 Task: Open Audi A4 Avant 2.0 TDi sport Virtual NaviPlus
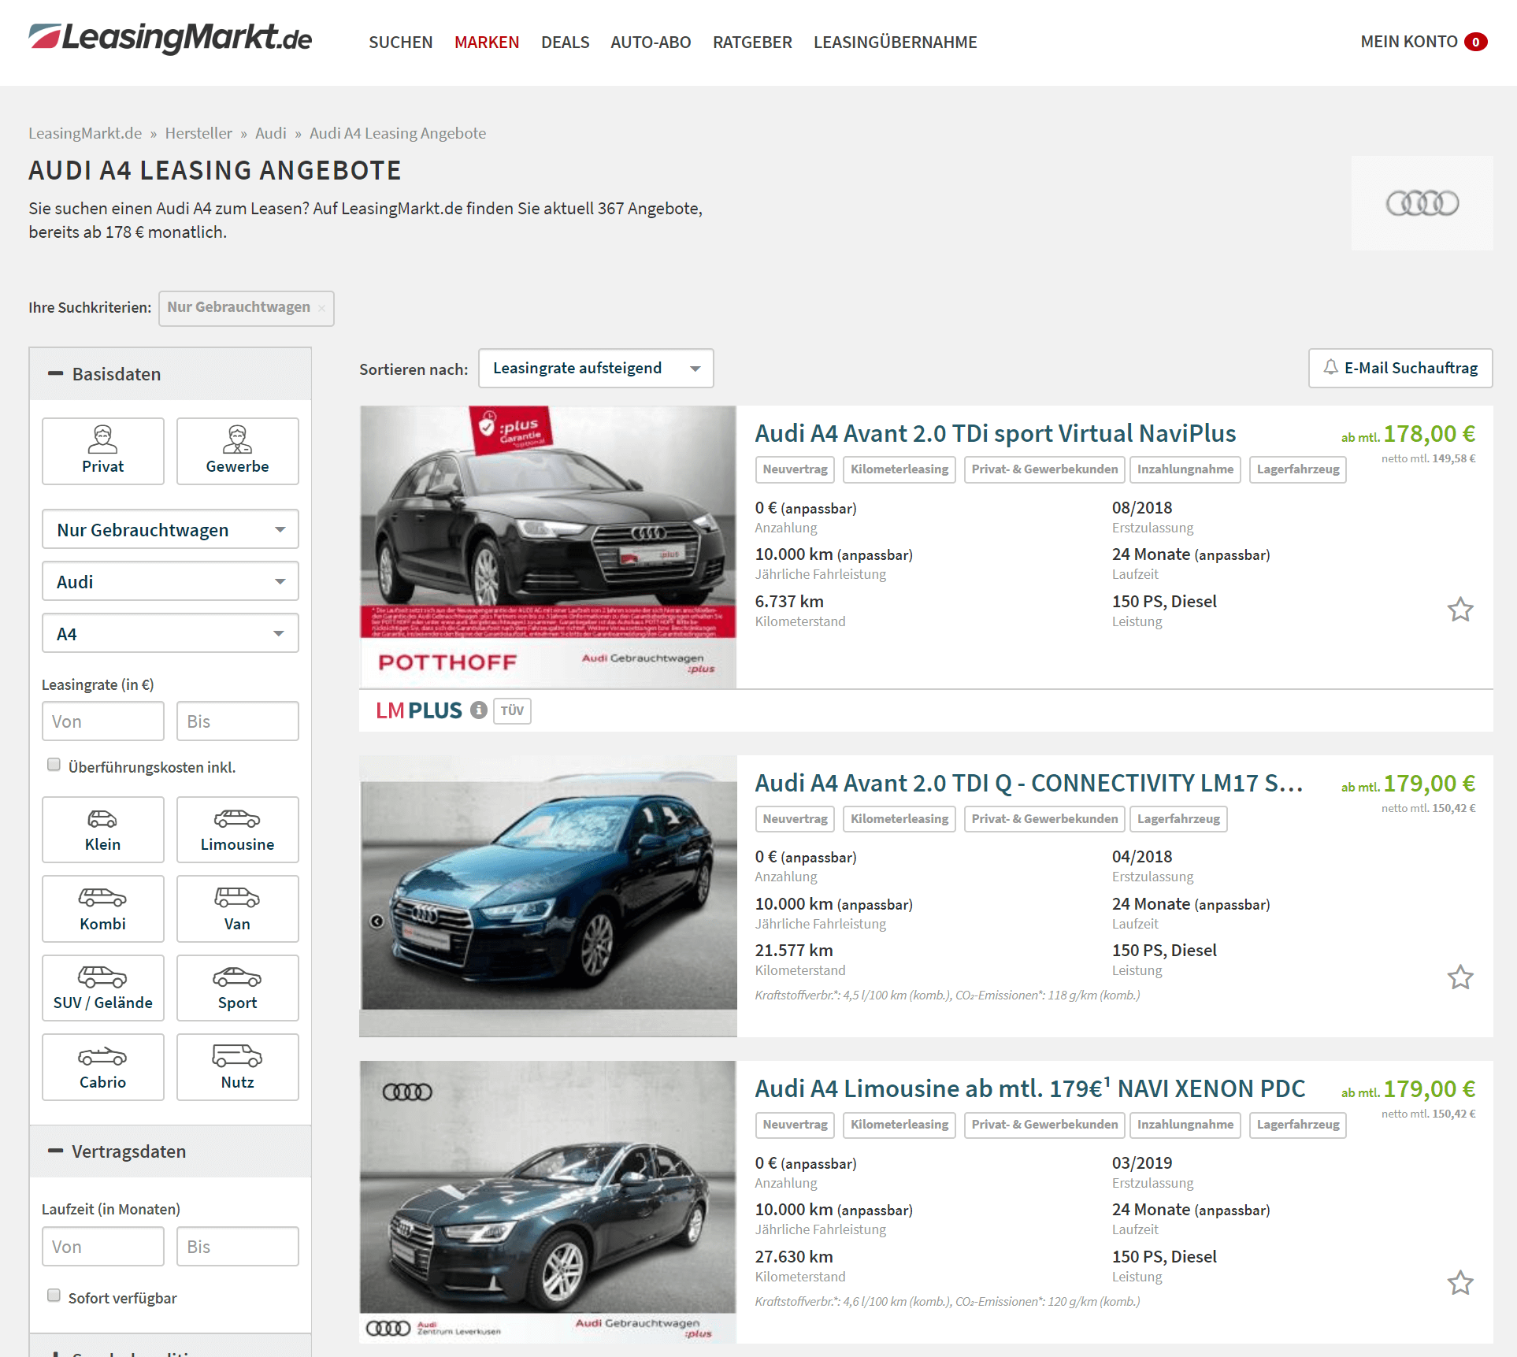tap(995, 433)
